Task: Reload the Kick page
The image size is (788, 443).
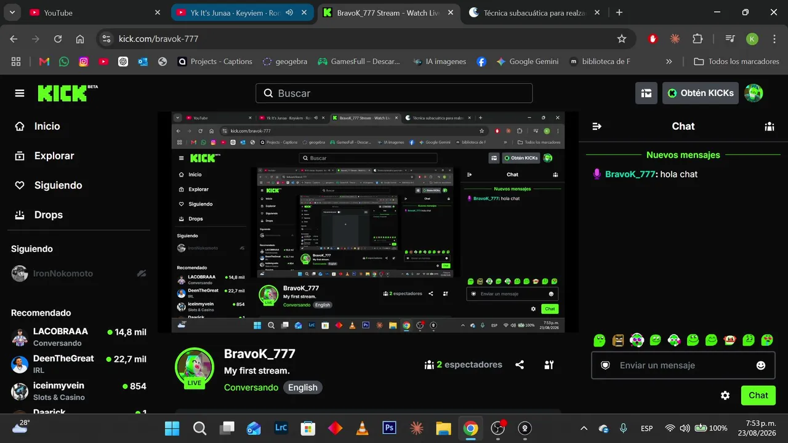Action: point(58,39)
